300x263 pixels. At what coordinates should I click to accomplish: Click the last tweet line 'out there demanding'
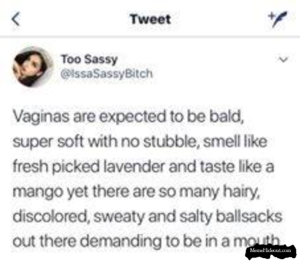click(x=145, y=242)
